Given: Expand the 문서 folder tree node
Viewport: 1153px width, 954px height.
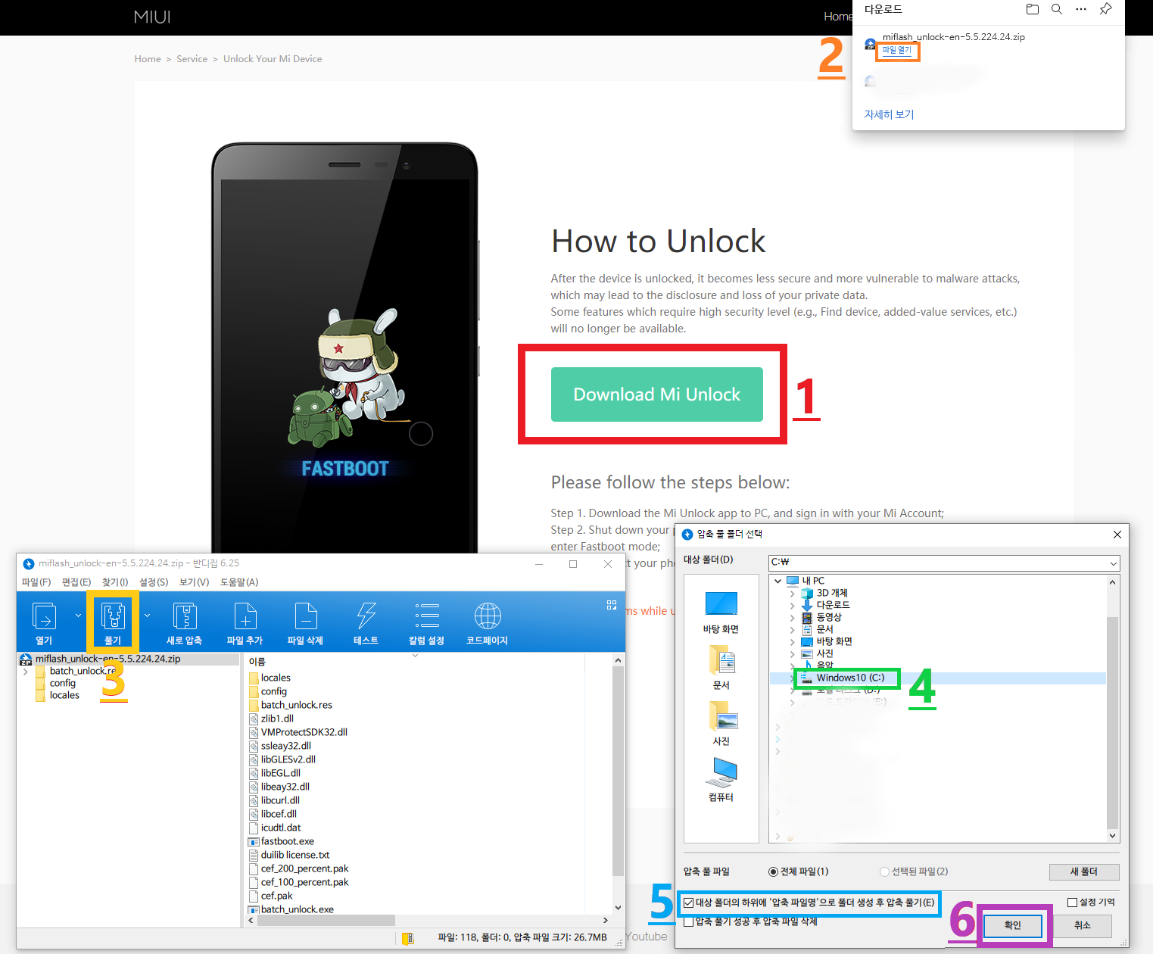Looking at the screenshot, I should pos(792,629).
